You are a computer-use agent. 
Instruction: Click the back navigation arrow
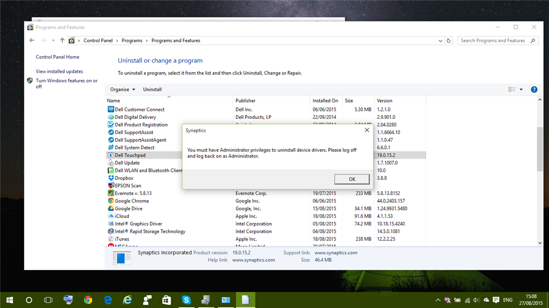pyautogui.click(x=32, y=41)
